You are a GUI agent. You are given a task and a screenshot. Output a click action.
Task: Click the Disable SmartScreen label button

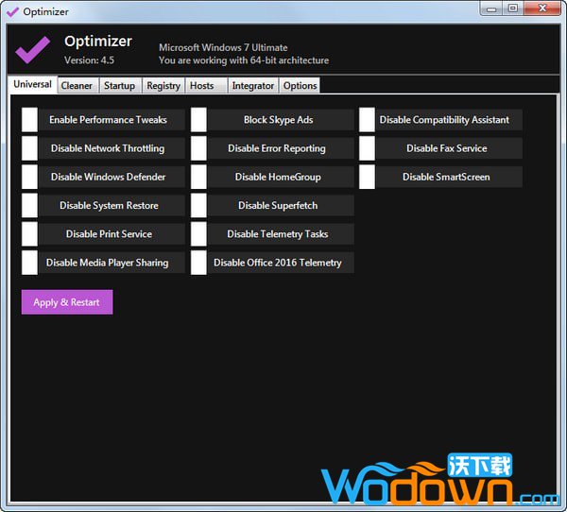(x=450, y=177)
